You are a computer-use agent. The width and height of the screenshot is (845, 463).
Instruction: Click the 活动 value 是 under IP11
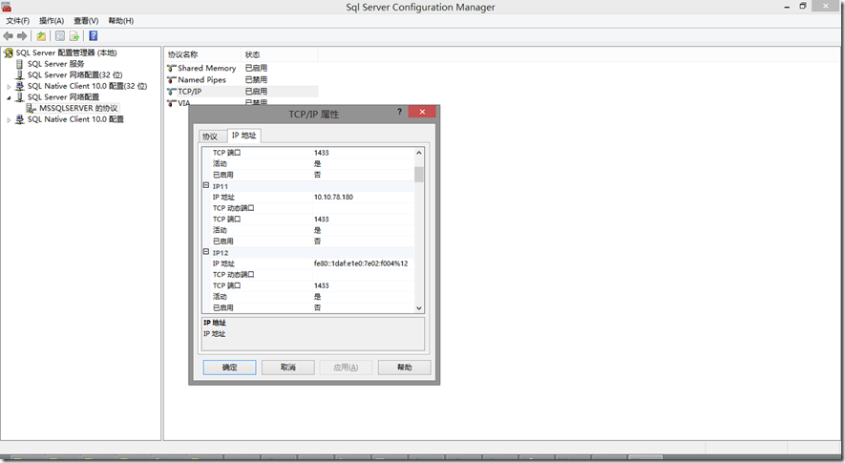(317, 230)
